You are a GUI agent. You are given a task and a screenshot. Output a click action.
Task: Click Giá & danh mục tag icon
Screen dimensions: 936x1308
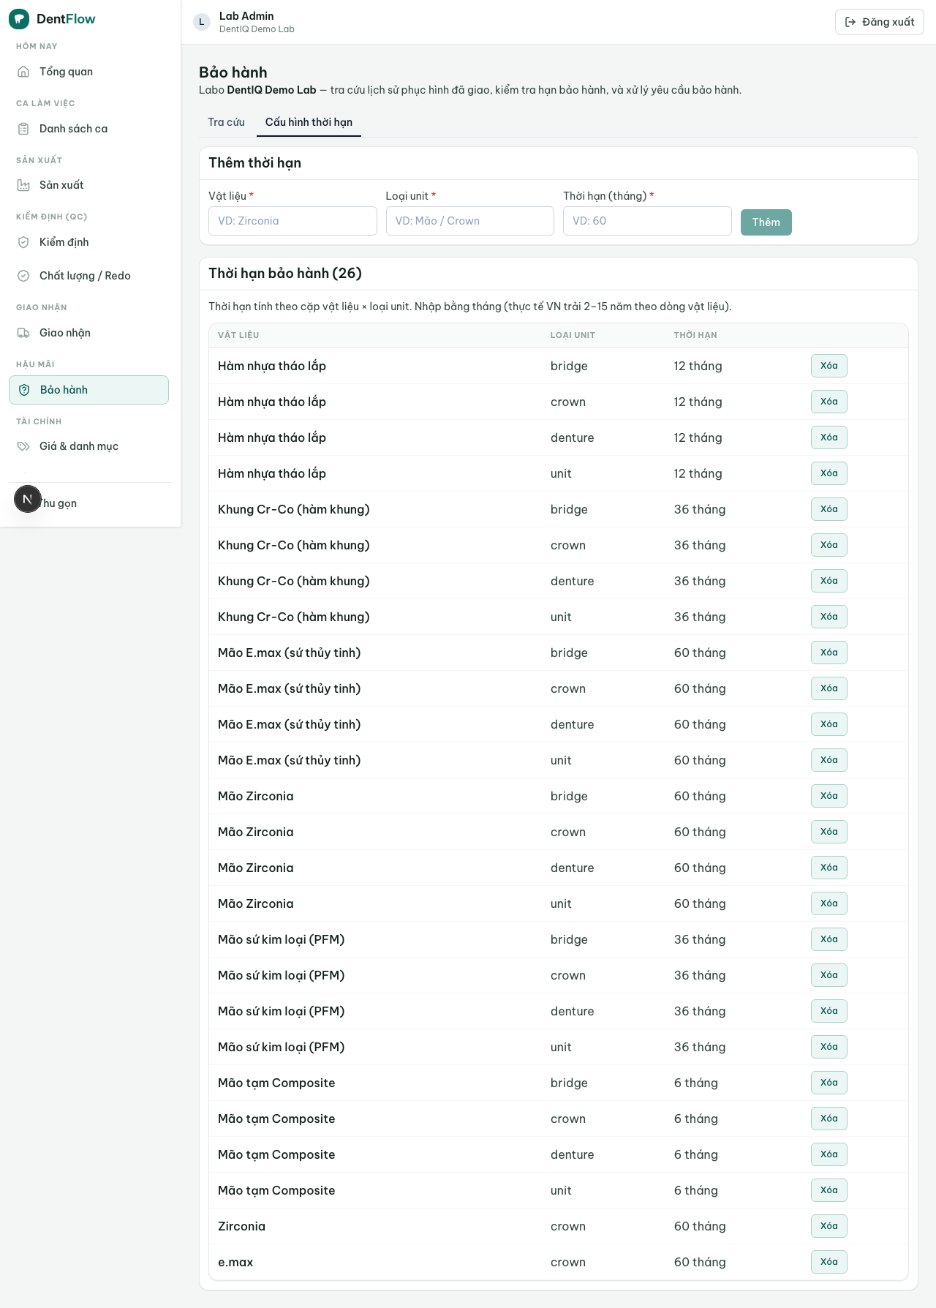coord(23,446)
